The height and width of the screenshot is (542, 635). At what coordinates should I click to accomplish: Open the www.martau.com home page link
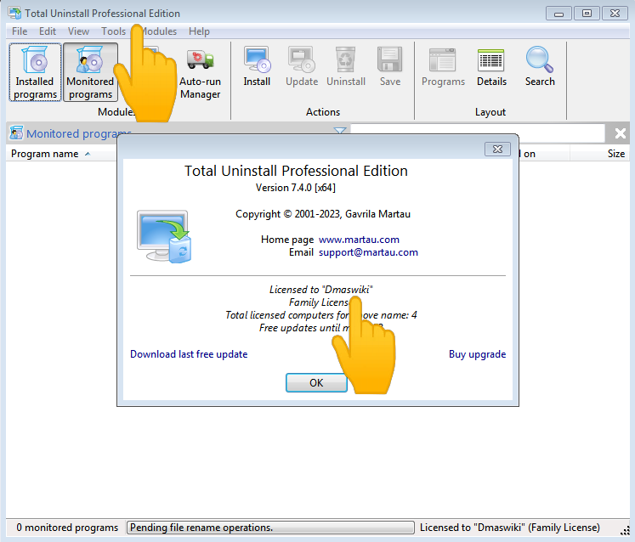click(x=359, y=240)
